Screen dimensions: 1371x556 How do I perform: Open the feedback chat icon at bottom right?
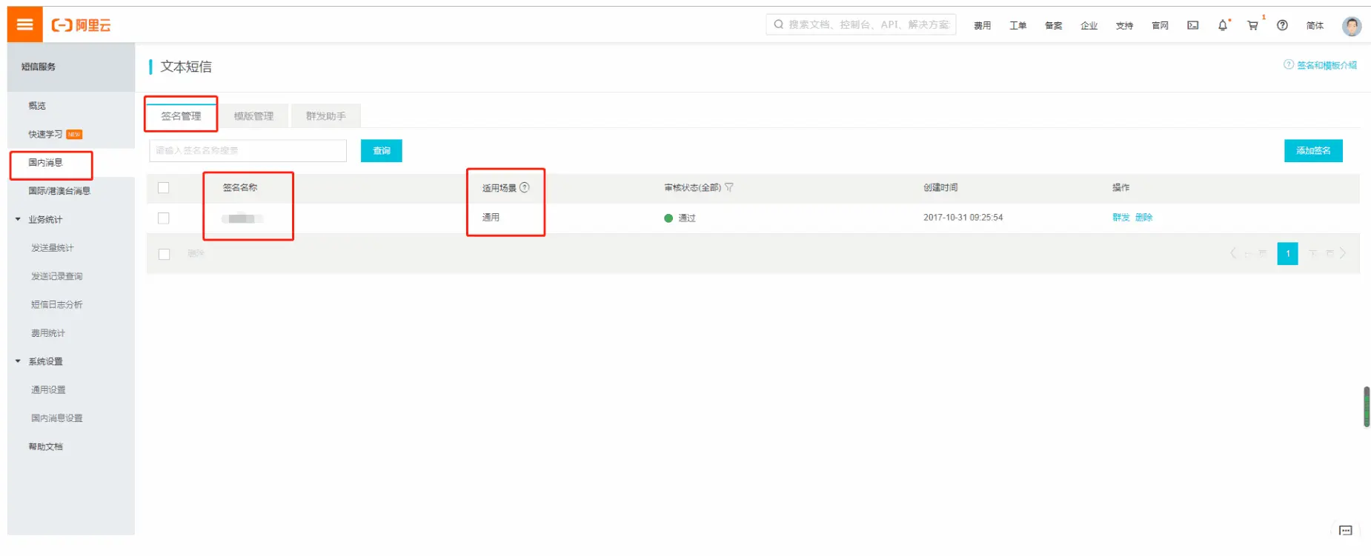coord(1346,530)
